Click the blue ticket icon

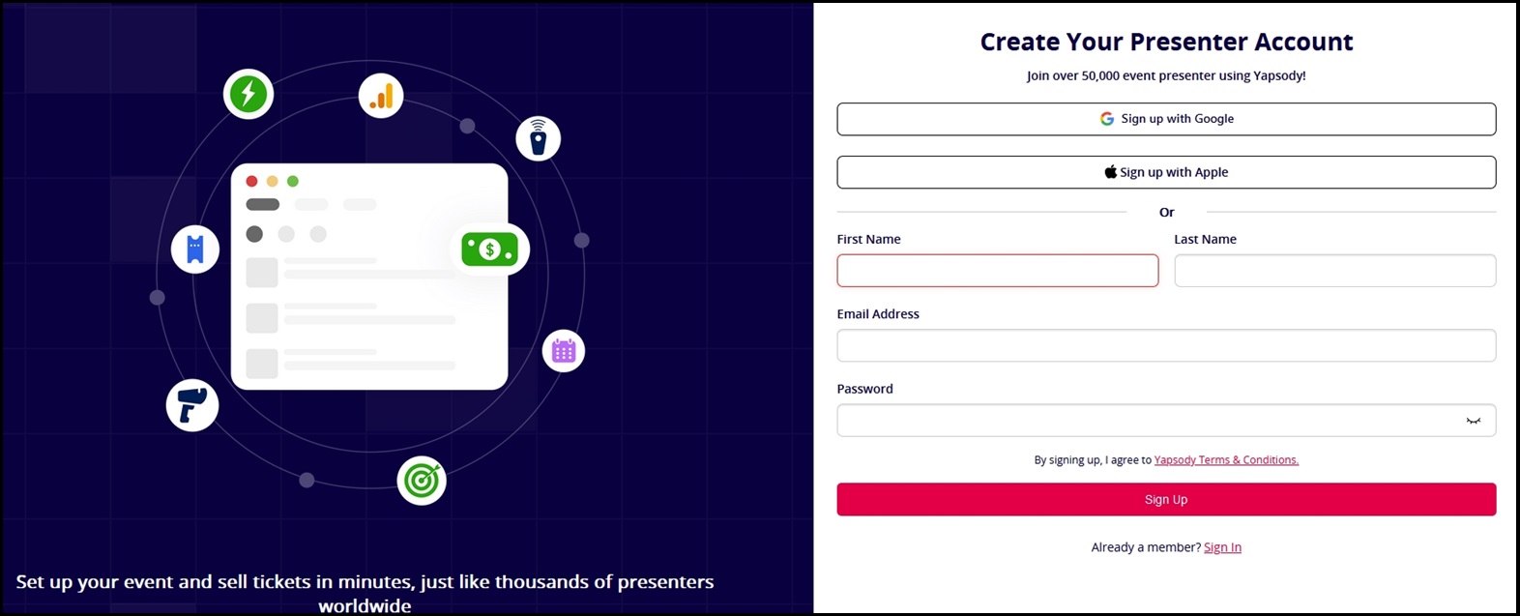[195, 249]
